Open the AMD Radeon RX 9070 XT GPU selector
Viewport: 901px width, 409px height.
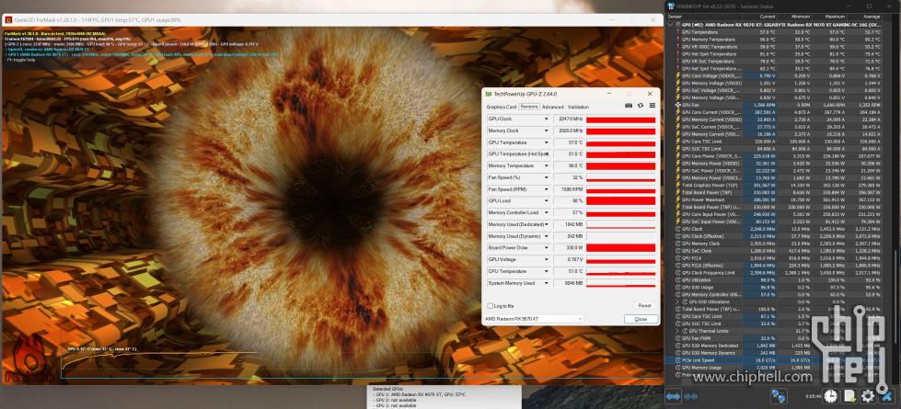point(533,319)
